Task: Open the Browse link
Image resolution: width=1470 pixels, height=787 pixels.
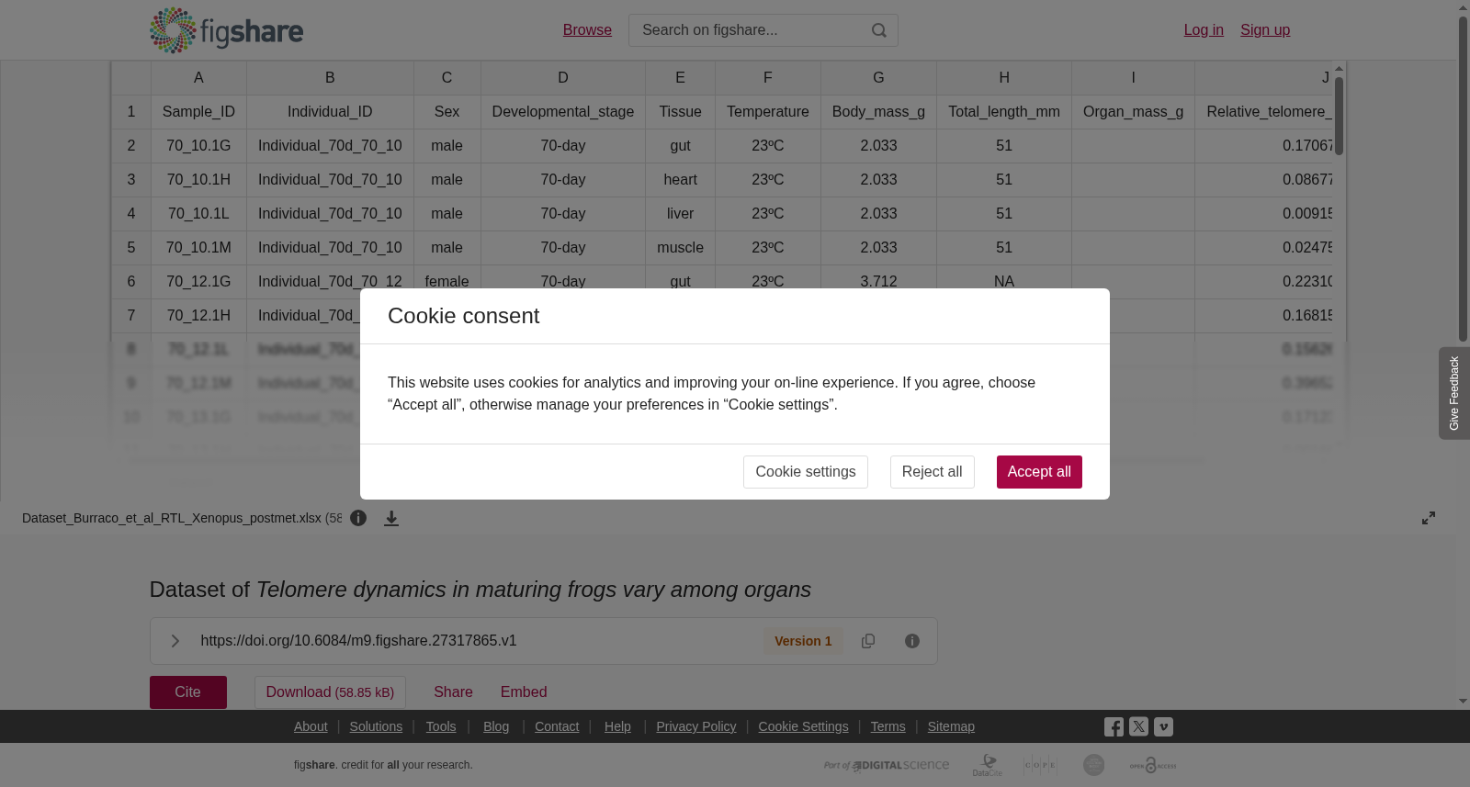Action: pyautogui.click(x=587, y=30)
